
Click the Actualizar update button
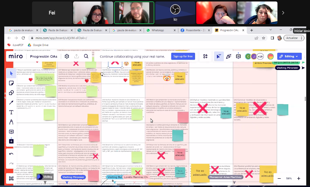tap(293, 38)
